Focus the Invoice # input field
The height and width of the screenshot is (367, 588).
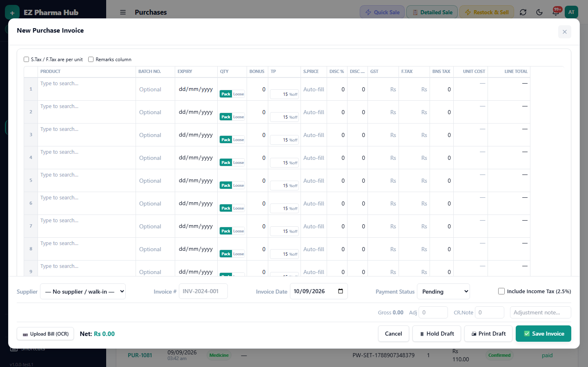pos(203,291)
